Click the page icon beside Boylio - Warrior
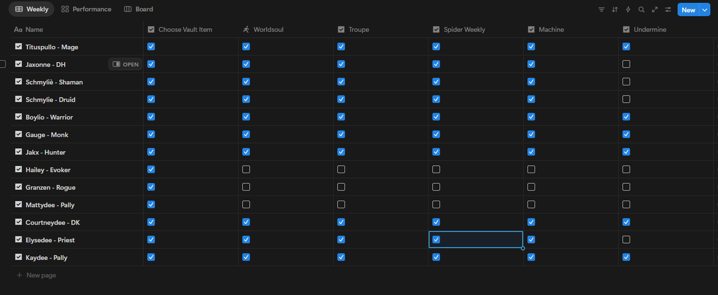718x295 pixels. click(x=19, y=117)
